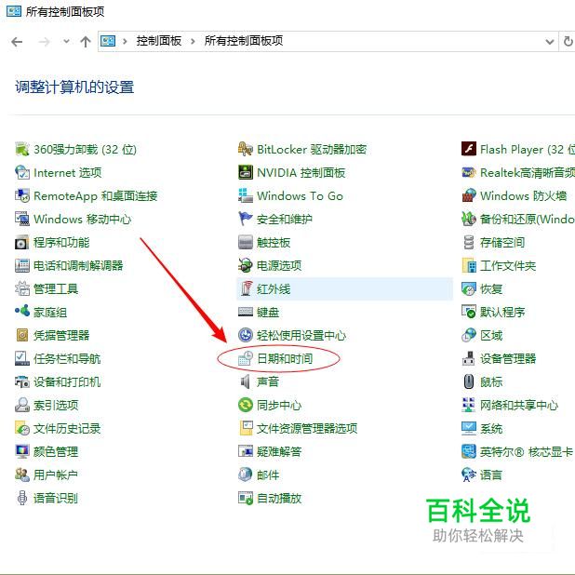Open 备份和还原 link
Image resolution: width=575 pixels, height=575 pixels.
528,219
